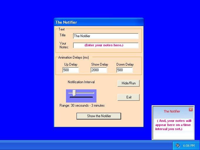Click the Exit button
The height and width of the screenshot is (150, 200).
pos(128,97)
